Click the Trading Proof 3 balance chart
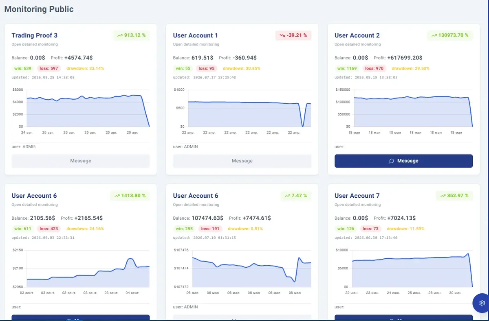The height and width of the screenshot is (321, 489). click(81, 111)
